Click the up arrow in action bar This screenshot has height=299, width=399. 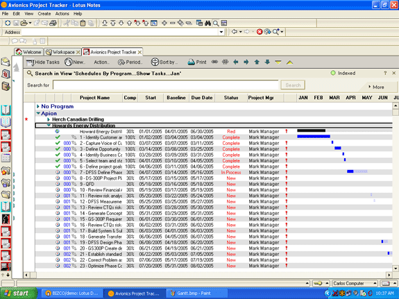point(257,62)
